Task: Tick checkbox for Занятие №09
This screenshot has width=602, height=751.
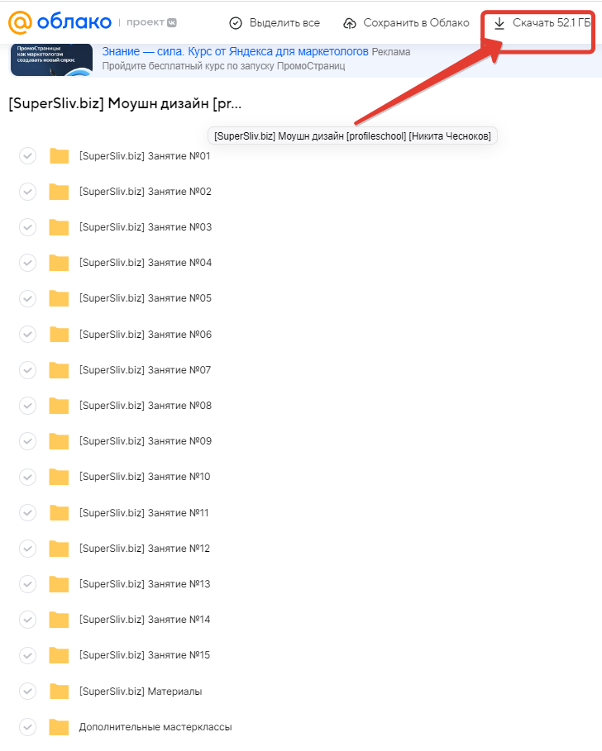Action: click(28, 441)
